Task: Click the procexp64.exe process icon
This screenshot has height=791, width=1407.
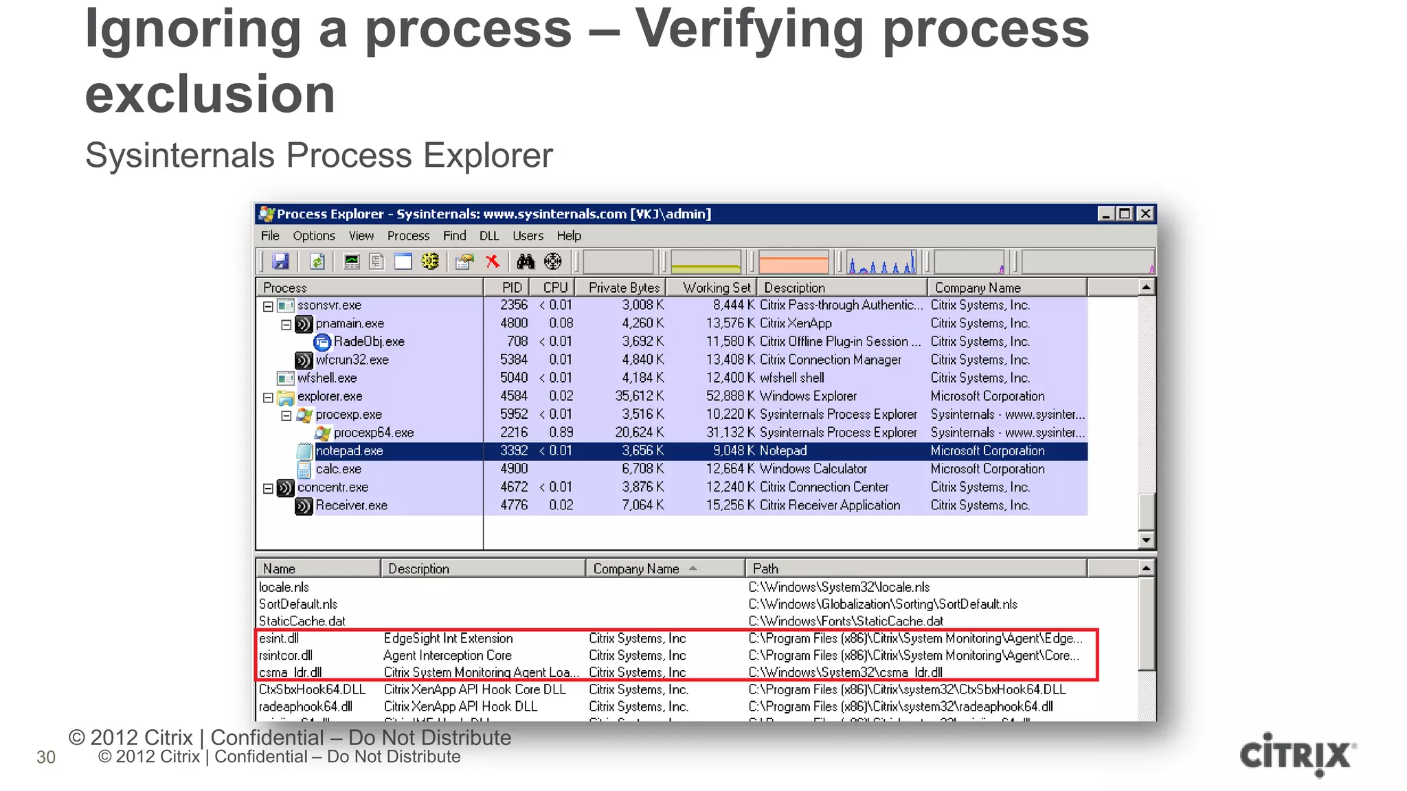Action: pos(322,433)
